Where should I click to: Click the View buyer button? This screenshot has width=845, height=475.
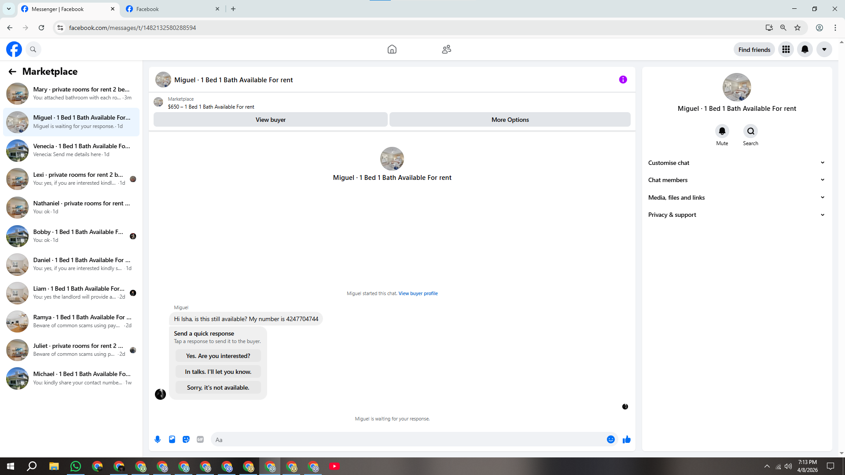270,120
